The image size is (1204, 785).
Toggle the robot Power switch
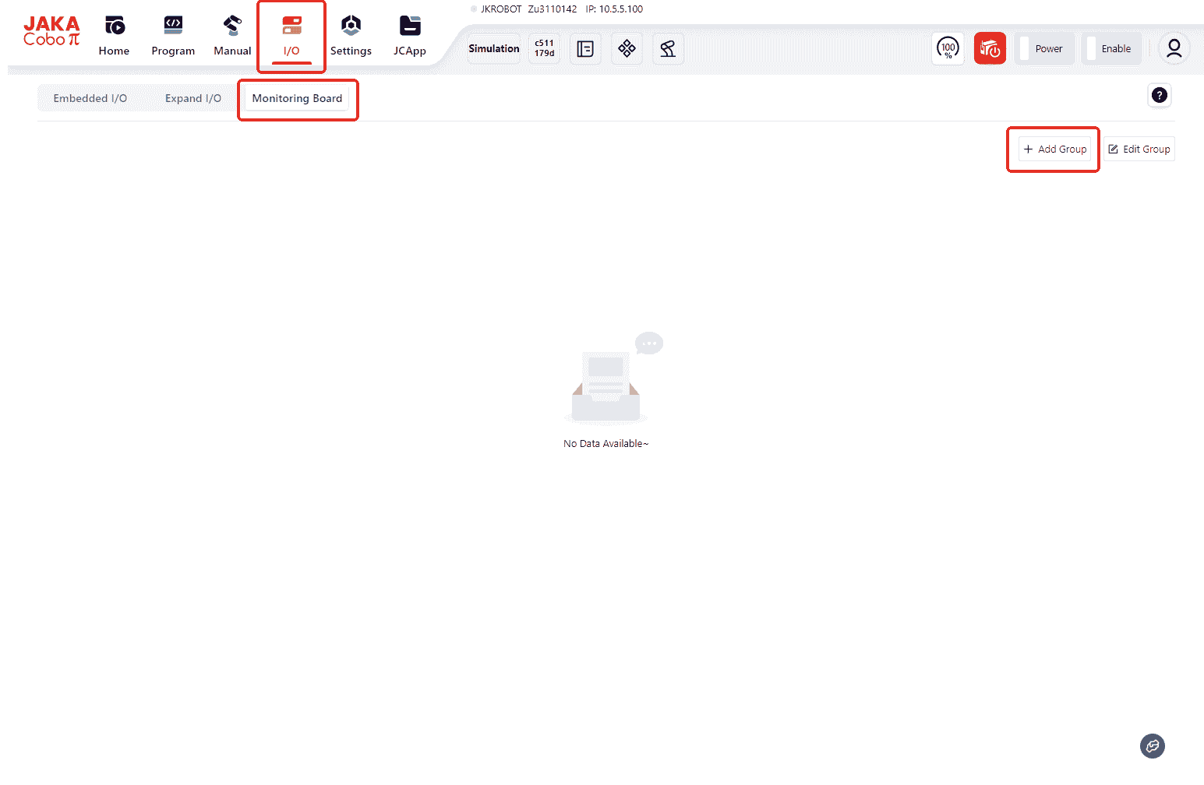click(x=1044, y=49)
